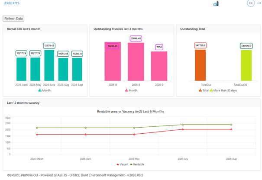The height and width of the screenshot is (180, 262).
Task: Select the 2026-June rental bills bar
Action: (49, 65)
